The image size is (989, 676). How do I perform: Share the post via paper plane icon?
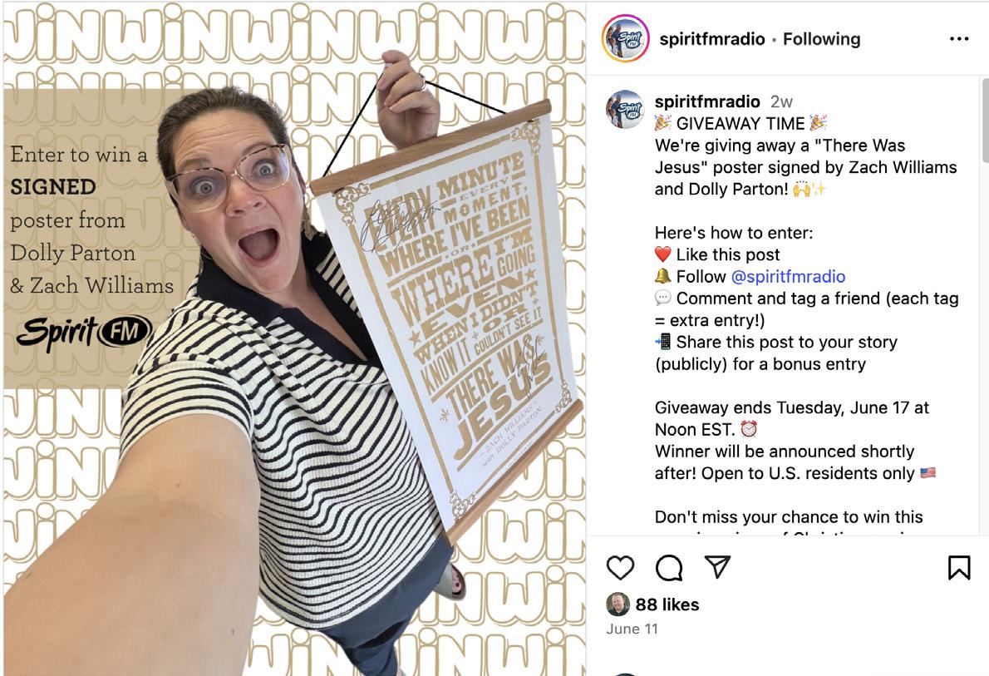(x=717, y=567)
